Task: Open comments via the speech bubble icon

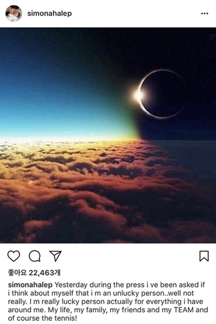Action: click(35, 256)
